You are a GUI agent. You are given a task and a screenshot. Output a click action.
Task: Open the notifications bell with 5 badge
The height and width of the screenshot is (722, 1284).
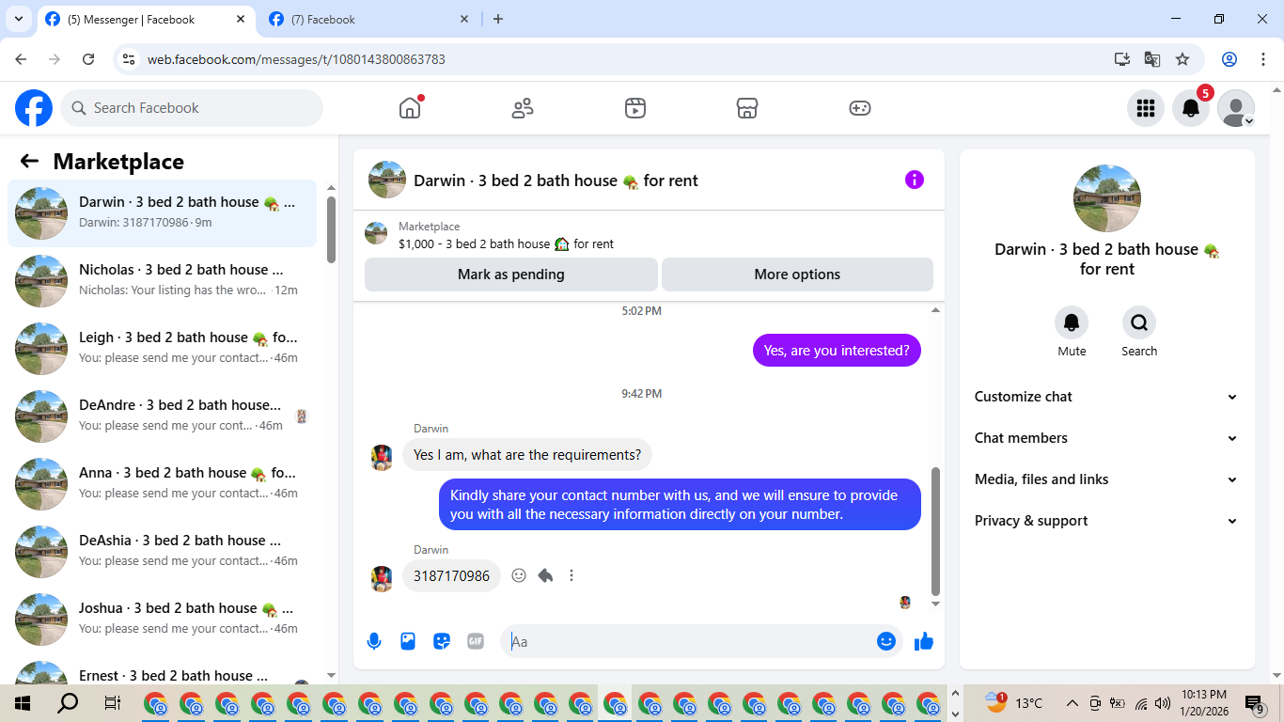click(1191, 108)
